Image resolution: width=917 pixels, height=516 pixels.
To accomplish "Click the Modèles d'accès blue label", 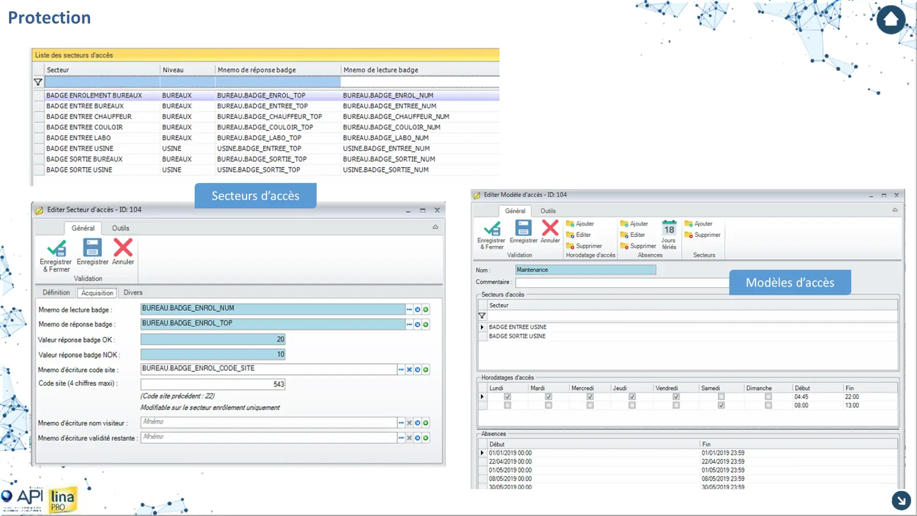I will pyautogui.click(x=790, y=282).
